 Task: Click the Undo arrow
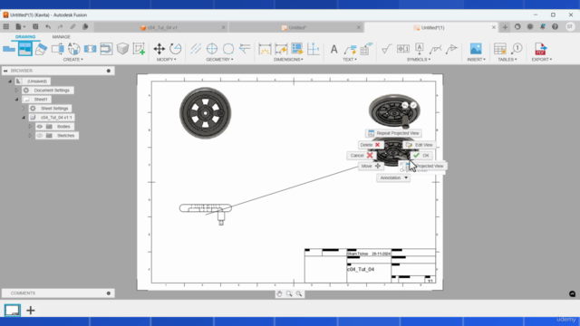pyautogui.click(x=48, y=26)
